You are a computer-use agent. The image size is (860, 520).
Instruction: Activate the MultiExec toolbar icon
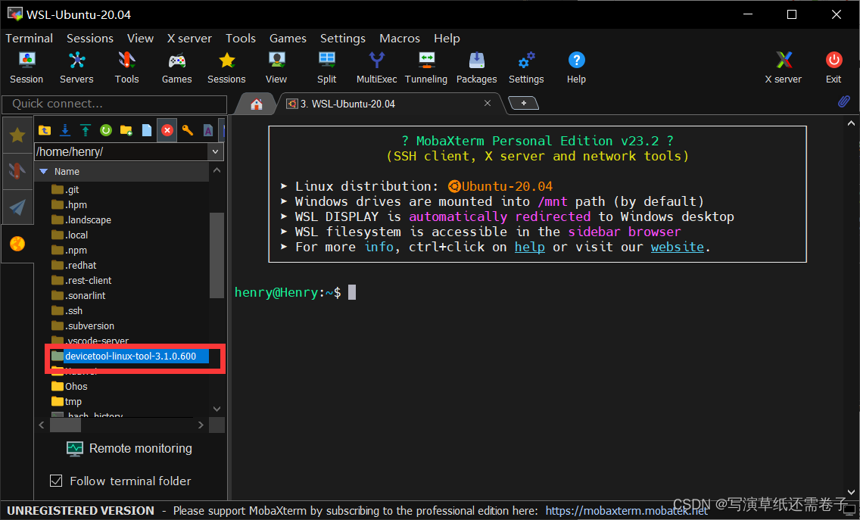coord(377,67)
